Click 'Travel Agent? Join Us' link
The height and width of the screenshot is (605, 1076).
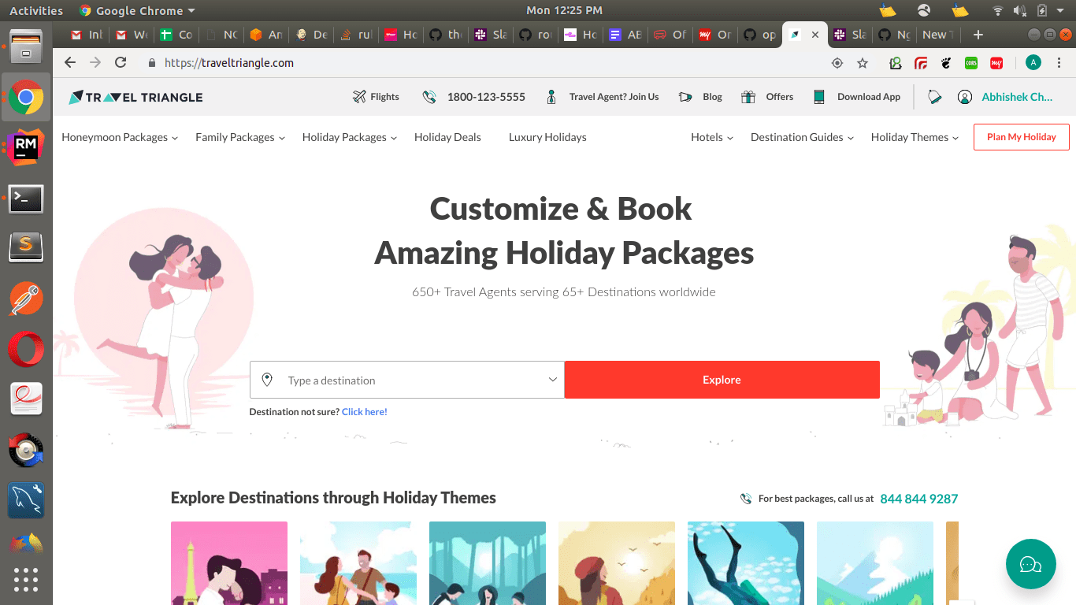coord(614,97)
